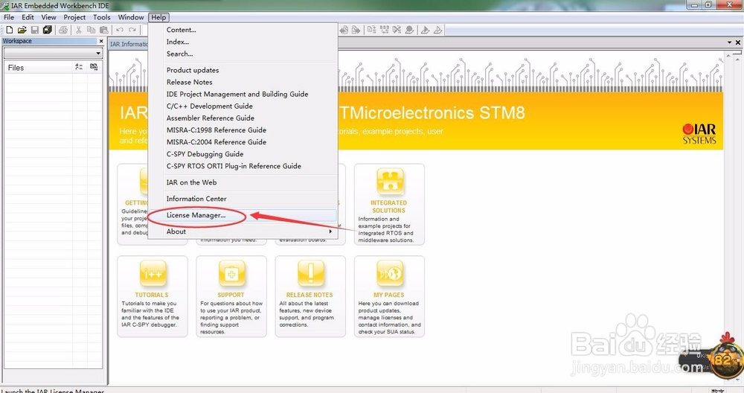The width and height of the screenshot is (744, 393).
Task: Open the Project menu
Action: tap(74, 17)
